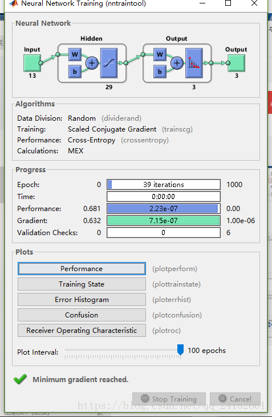Click the Epoch progress bar
The height and width of the screenshot is (417, 272).
point(164,185)
